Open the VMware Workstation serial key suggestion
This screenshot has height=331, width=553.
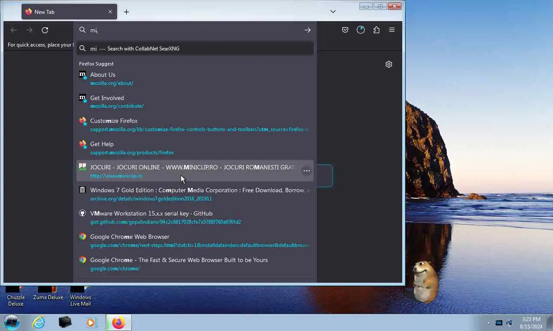click(195, 217)
